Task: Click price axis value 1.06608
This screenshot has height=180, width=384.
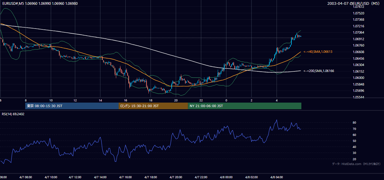Action: (x=358, y=52)
